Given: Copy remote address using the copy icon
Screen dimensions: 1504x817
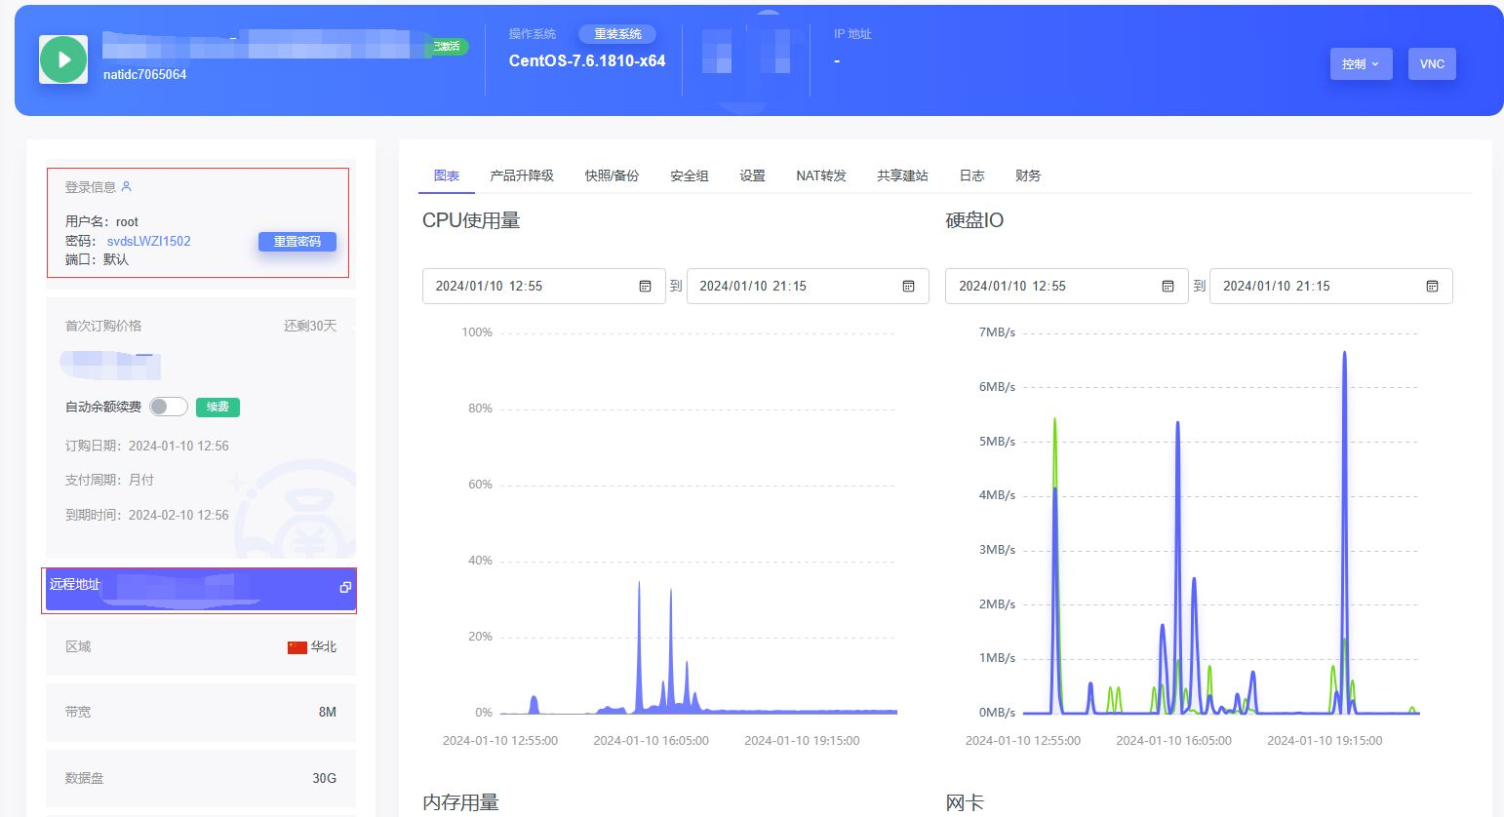Looking at the screenshot, I should pyautogui.click(x=345, y=587).
